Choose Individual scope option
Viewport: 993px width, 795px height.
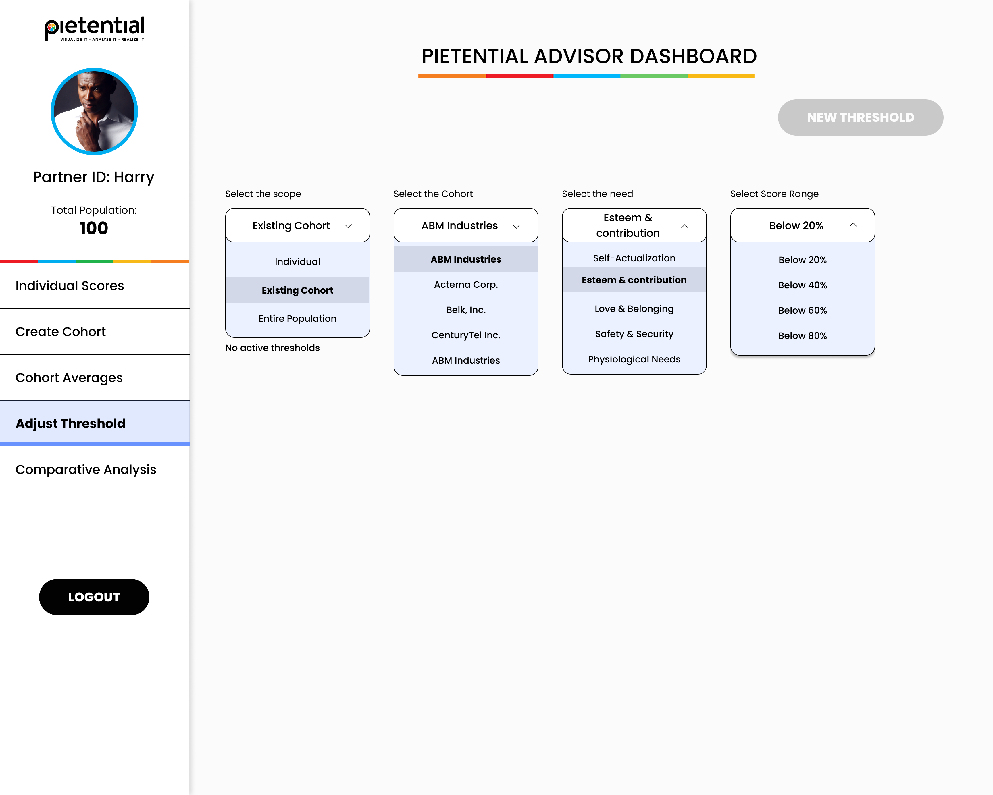click(298, 261)
